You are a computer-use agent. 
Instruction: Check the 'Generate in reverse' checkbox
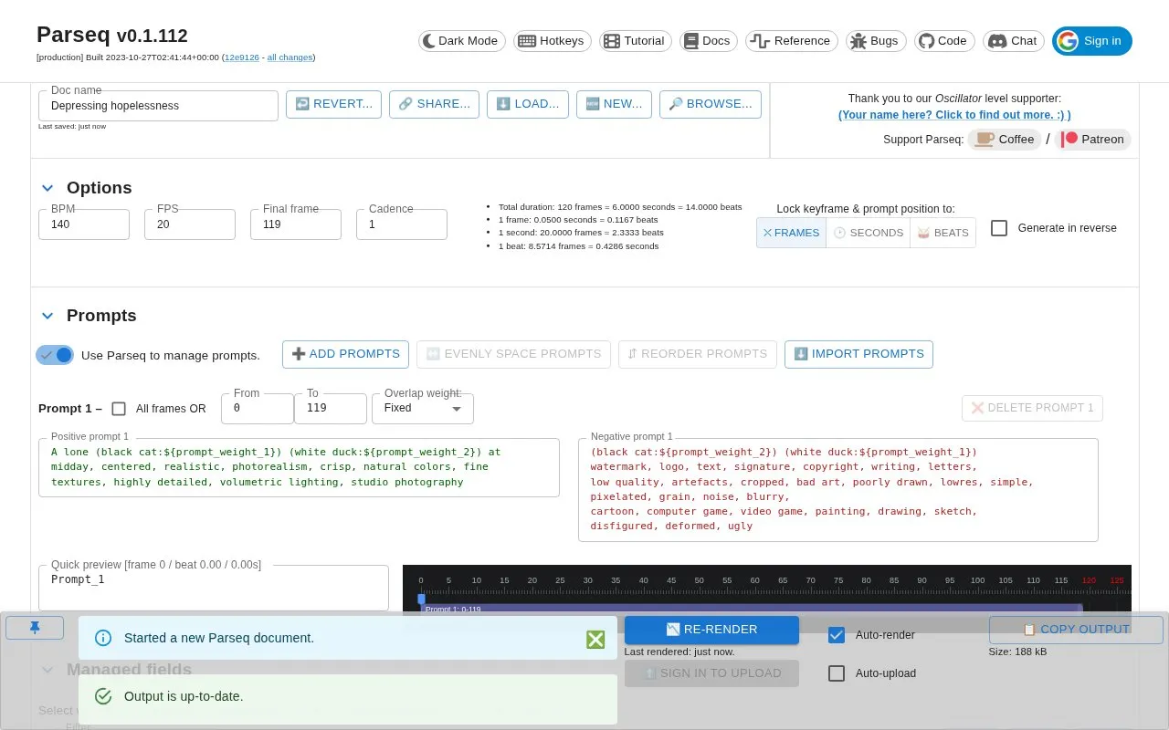(999, 228)
